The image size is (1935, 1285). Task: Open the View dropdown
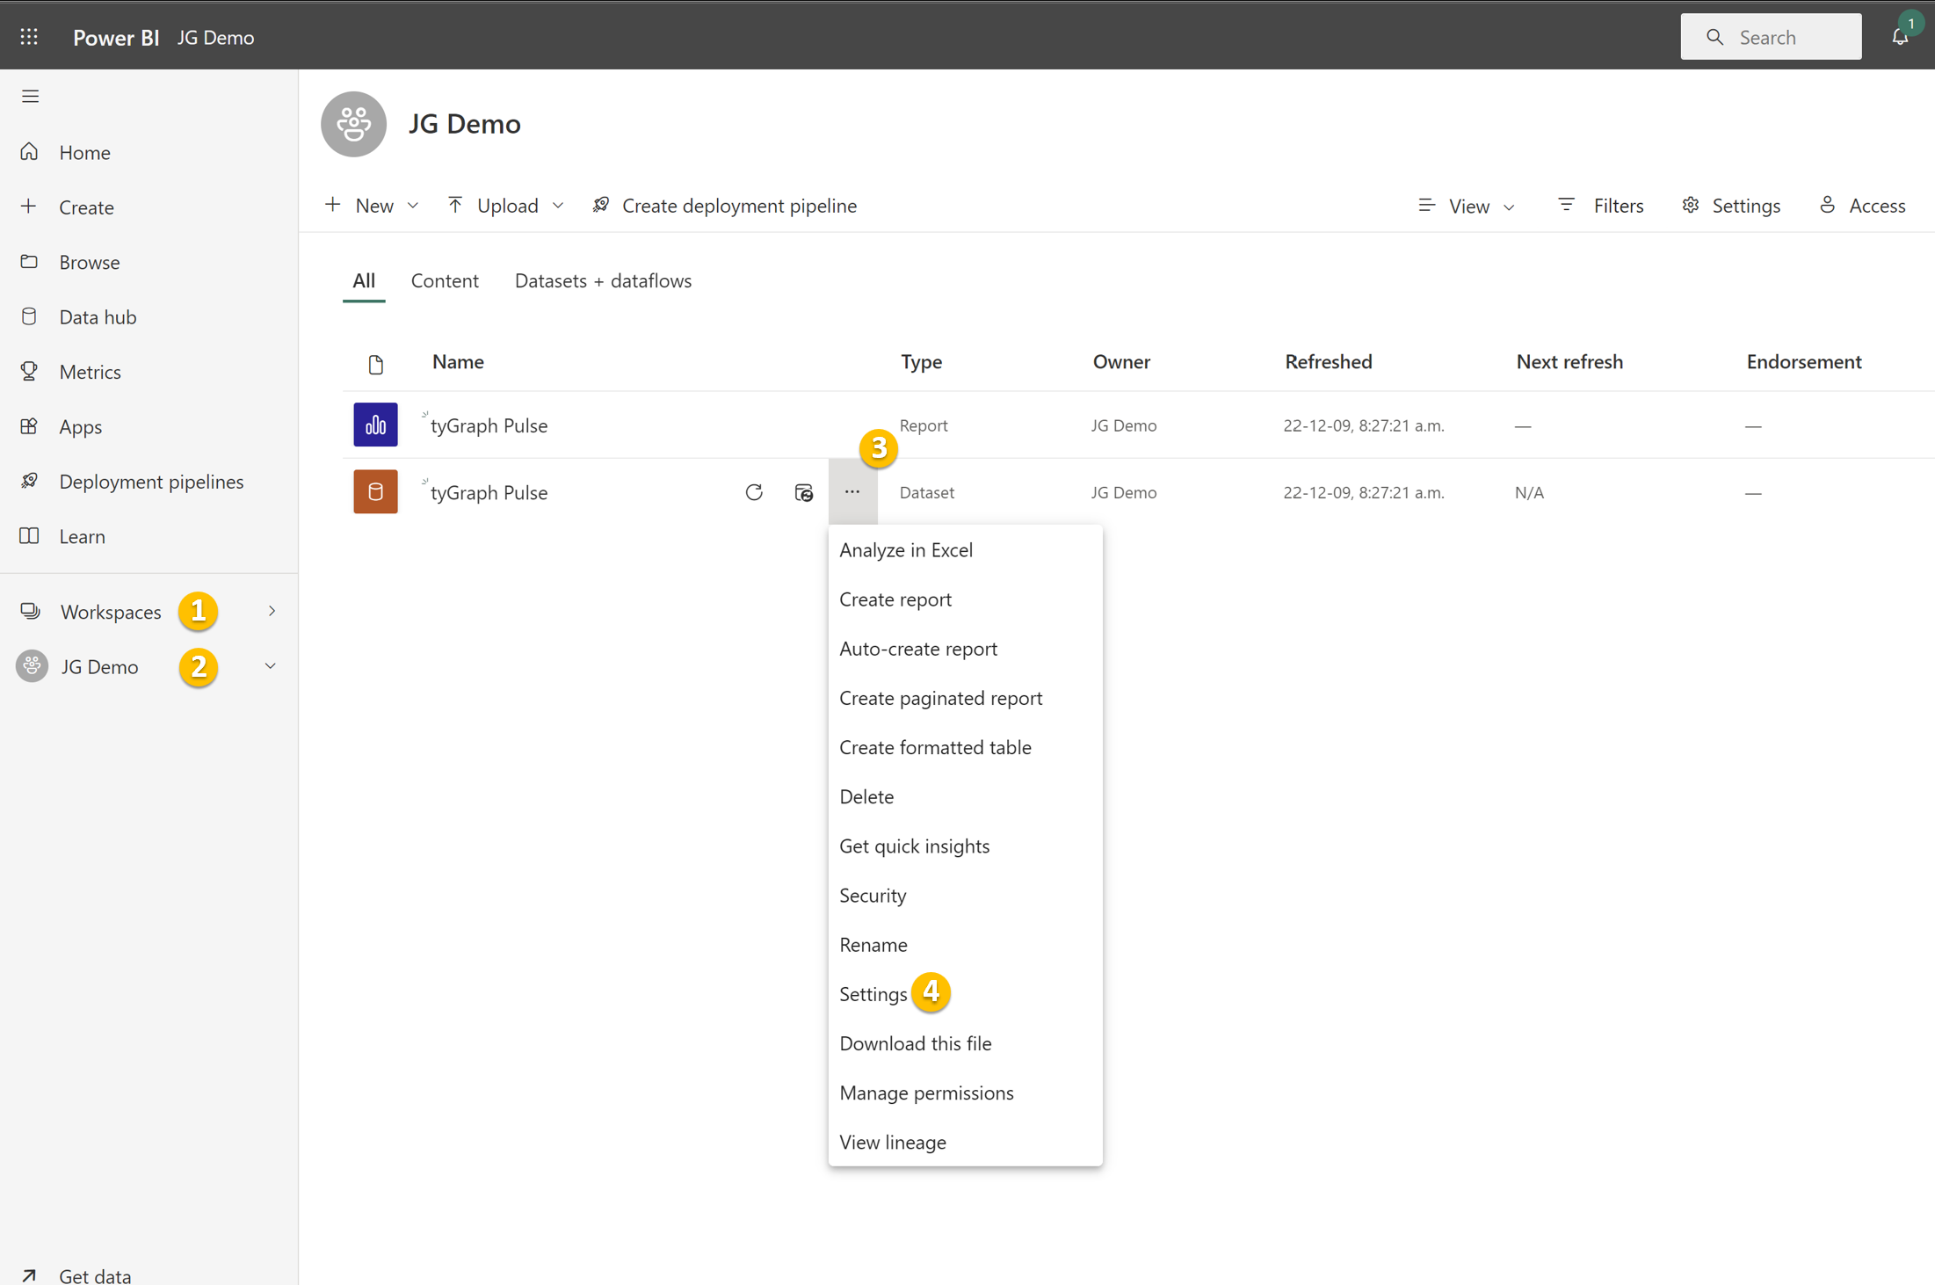[x=1468, y=206]
